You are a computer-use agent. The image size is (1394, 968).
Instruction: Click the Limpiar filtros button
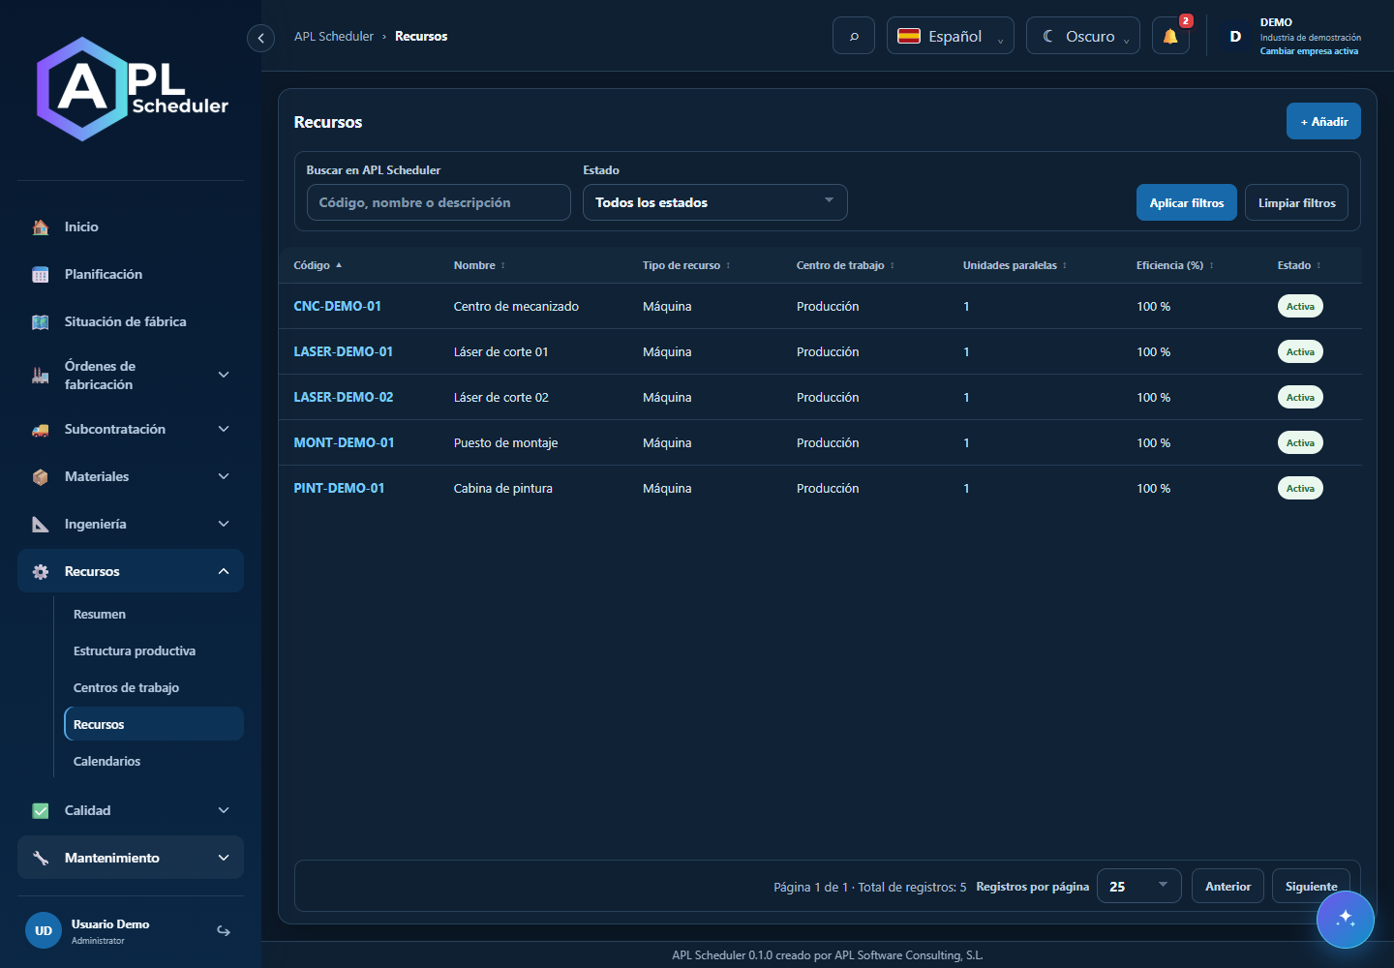tap(1296, 202)
